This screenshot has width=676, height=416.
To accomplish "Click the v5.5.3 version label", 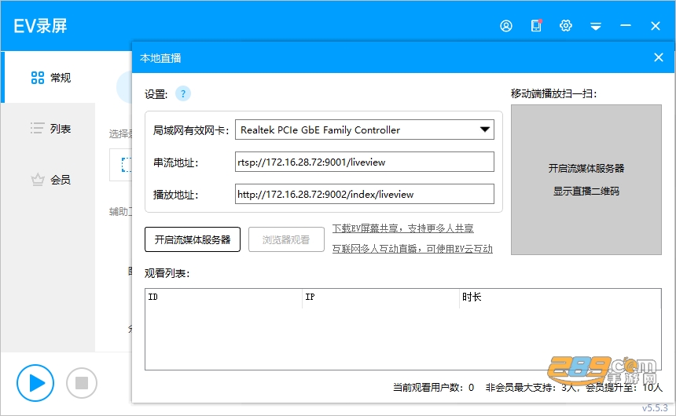I will pos(655,408).
